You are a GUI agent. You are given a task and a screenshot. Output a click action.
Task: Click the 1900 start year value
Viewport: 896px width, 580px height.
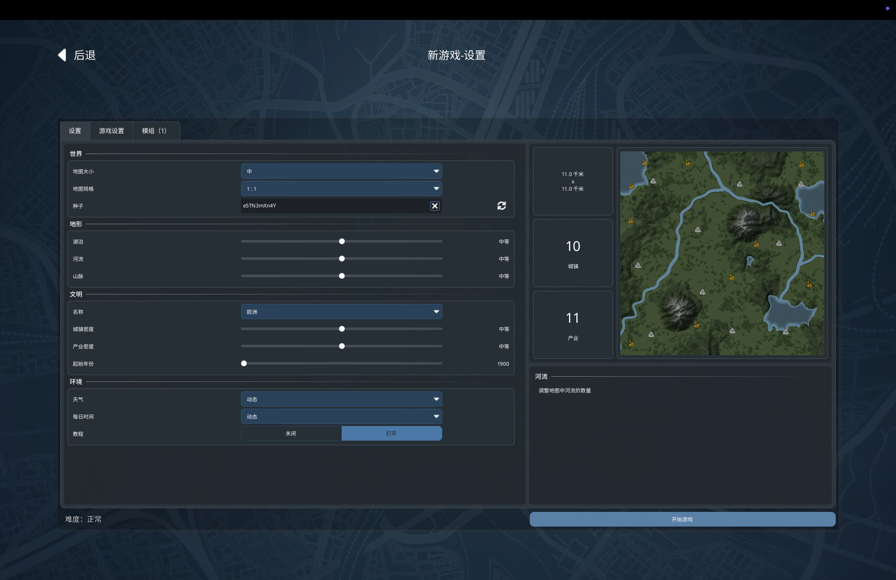tap(503, 364)
